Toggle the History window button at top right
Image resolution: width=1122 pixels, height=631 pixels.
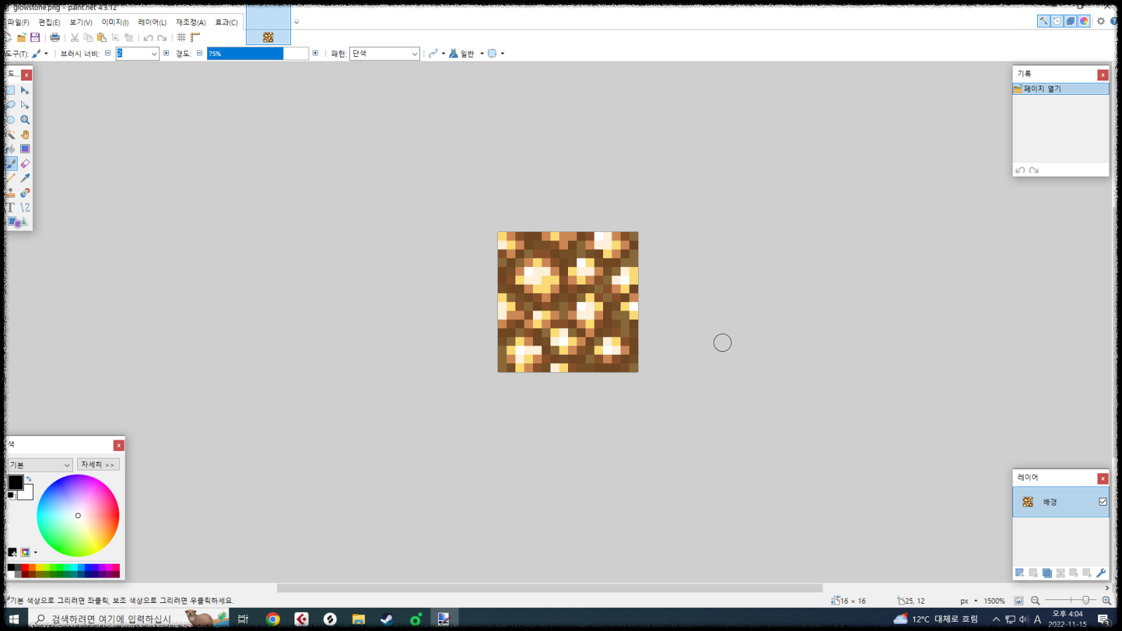[x=1057, y=21]
